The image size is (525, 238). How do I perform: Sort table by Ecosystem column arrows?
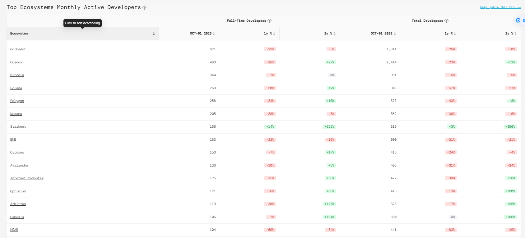click(x=154, y=34)
